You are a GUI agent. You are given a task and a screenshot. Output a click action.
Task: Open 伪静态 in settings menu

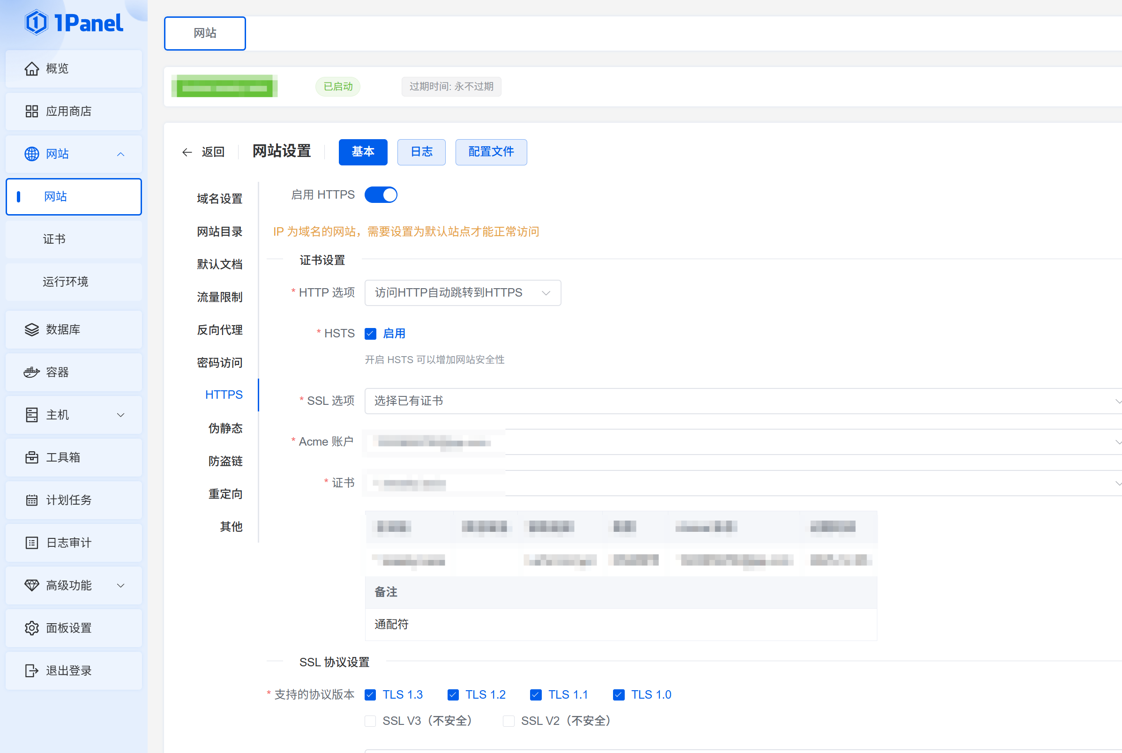[225, 428]
